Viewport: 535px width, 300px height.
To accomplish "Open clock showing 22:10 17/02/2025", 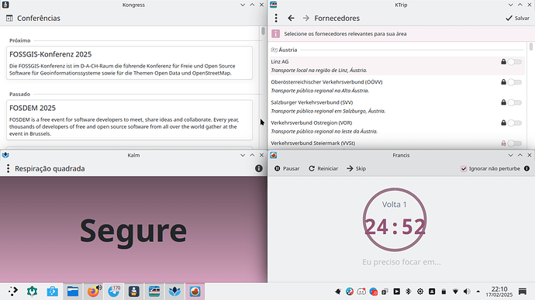I will click(x=499, y=291).
